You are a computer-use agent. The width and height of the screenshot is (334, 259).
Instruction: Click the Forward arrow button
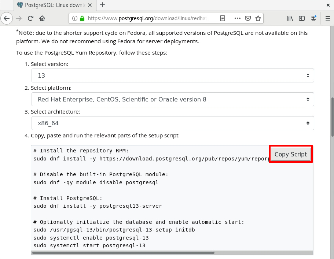click(x=19, y=18)
